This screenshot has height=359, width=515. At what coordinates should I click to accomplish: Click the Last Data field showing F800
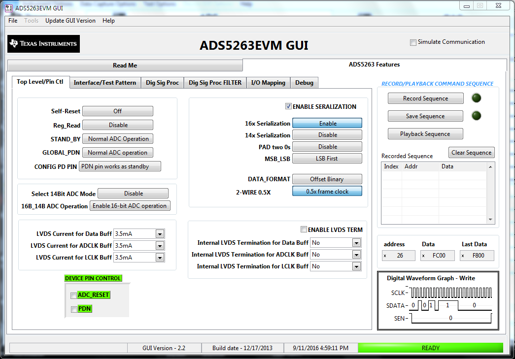pyautogui.click(x=477, y=256)
